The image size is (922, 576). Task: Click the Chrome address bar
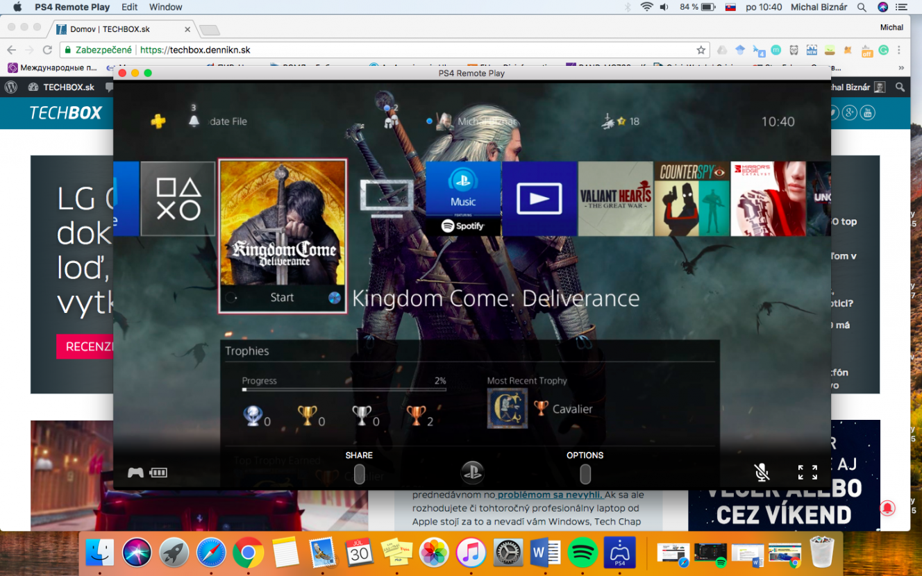pos(384,50)
